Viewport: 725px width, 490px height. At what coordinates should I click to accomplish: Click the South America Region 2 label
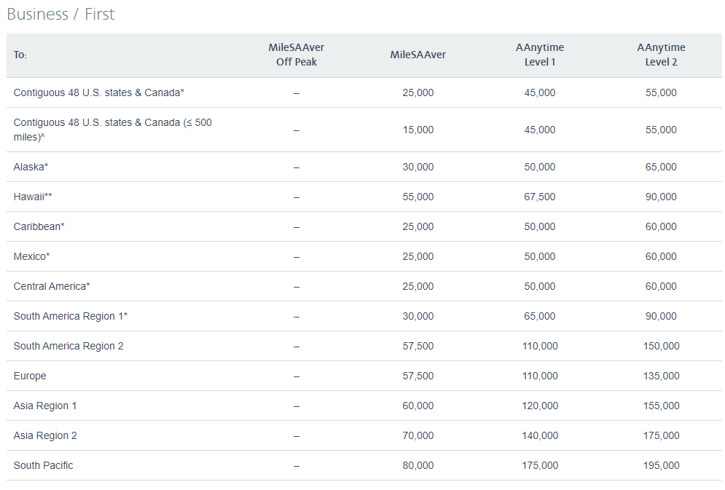68,346
